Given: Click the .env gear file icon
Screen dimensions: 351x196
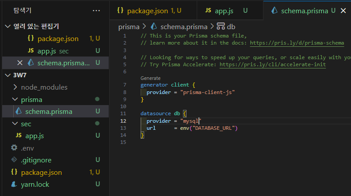Looking at the screenshot, I should coord(14,147).
